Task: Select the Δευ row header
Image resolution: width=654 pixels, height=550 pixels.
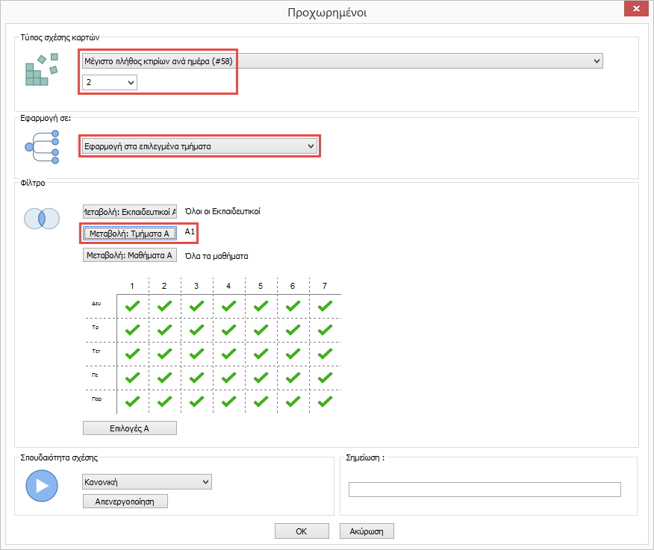Action: [97, 305]
